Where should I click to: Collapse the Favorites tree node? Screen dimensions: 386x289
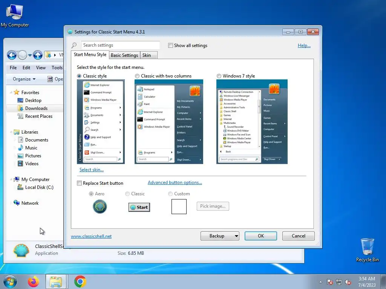point(11,93)
